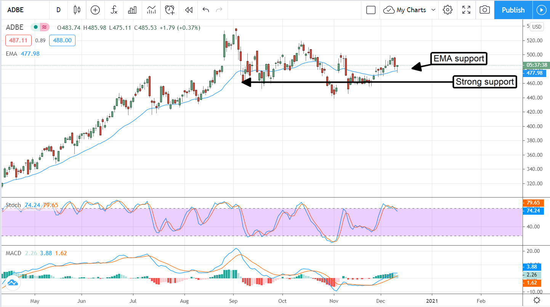The height and width of the screenshot is (307, 550).
Task: Redo the last chart action
Action: 219,10
